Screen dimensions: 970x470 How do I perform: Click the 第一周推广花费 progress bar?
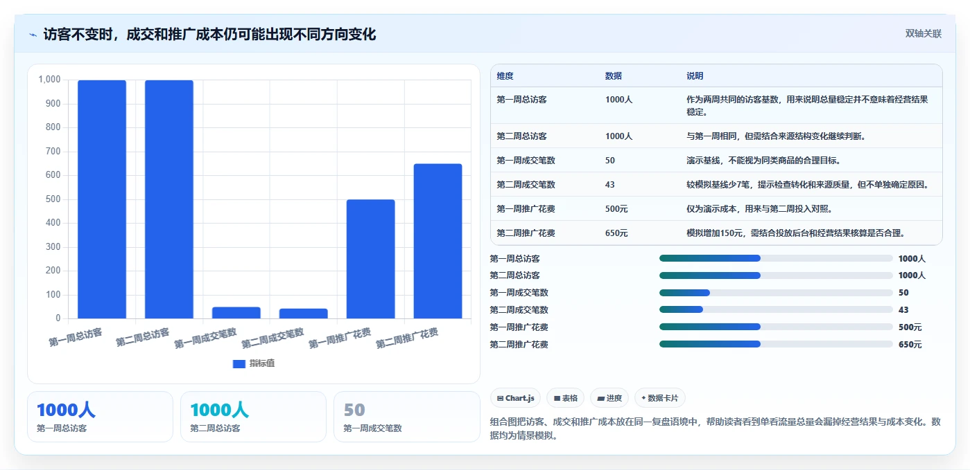tap(776, 327)
